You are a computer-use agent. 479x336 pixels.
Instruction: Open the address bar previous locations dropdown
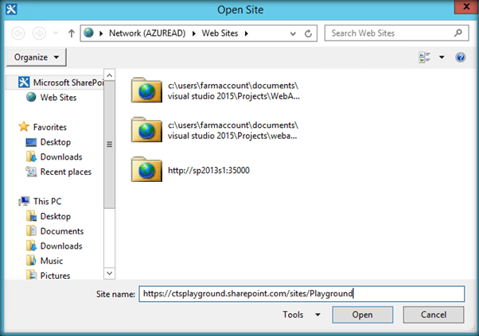(x=293, y=33)
